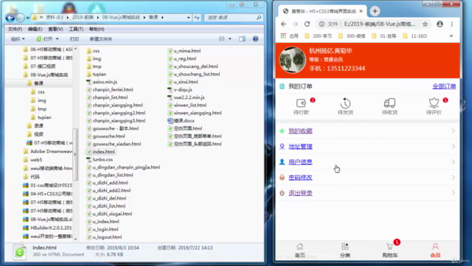The height and width of the screenshot is (266, 472).
Task: Click 新建文件夹 button
Action: click(x=101, y=39)
